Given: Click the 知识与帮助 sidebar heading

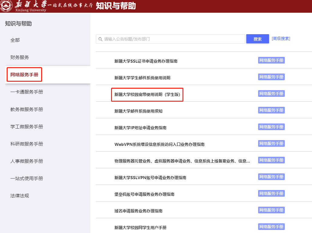Looking at the screenshot, I should pos(18,24).
